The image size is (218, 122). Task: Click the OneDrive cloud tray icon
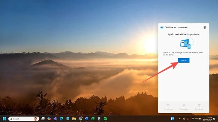point(184,119)
